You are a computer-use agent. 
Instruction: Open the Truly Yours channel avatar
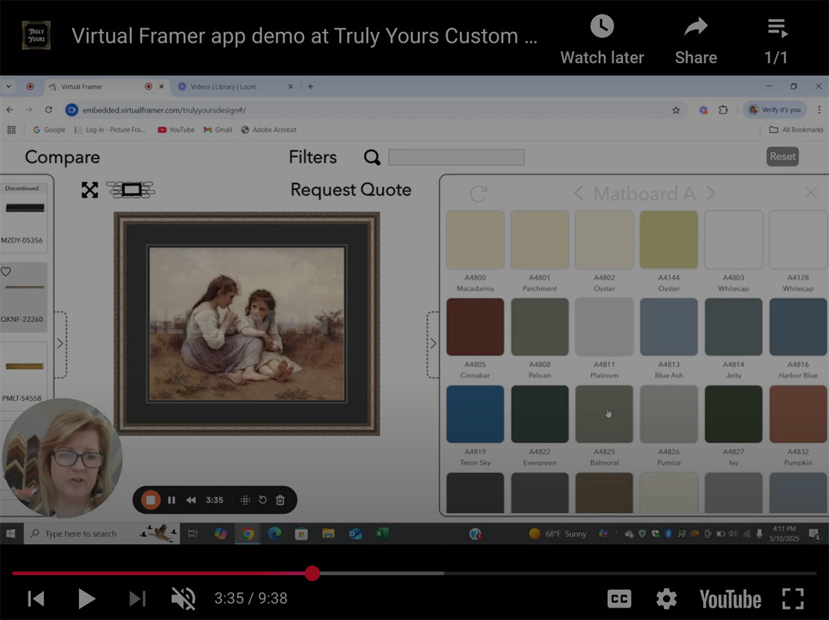tap(36, 35)
